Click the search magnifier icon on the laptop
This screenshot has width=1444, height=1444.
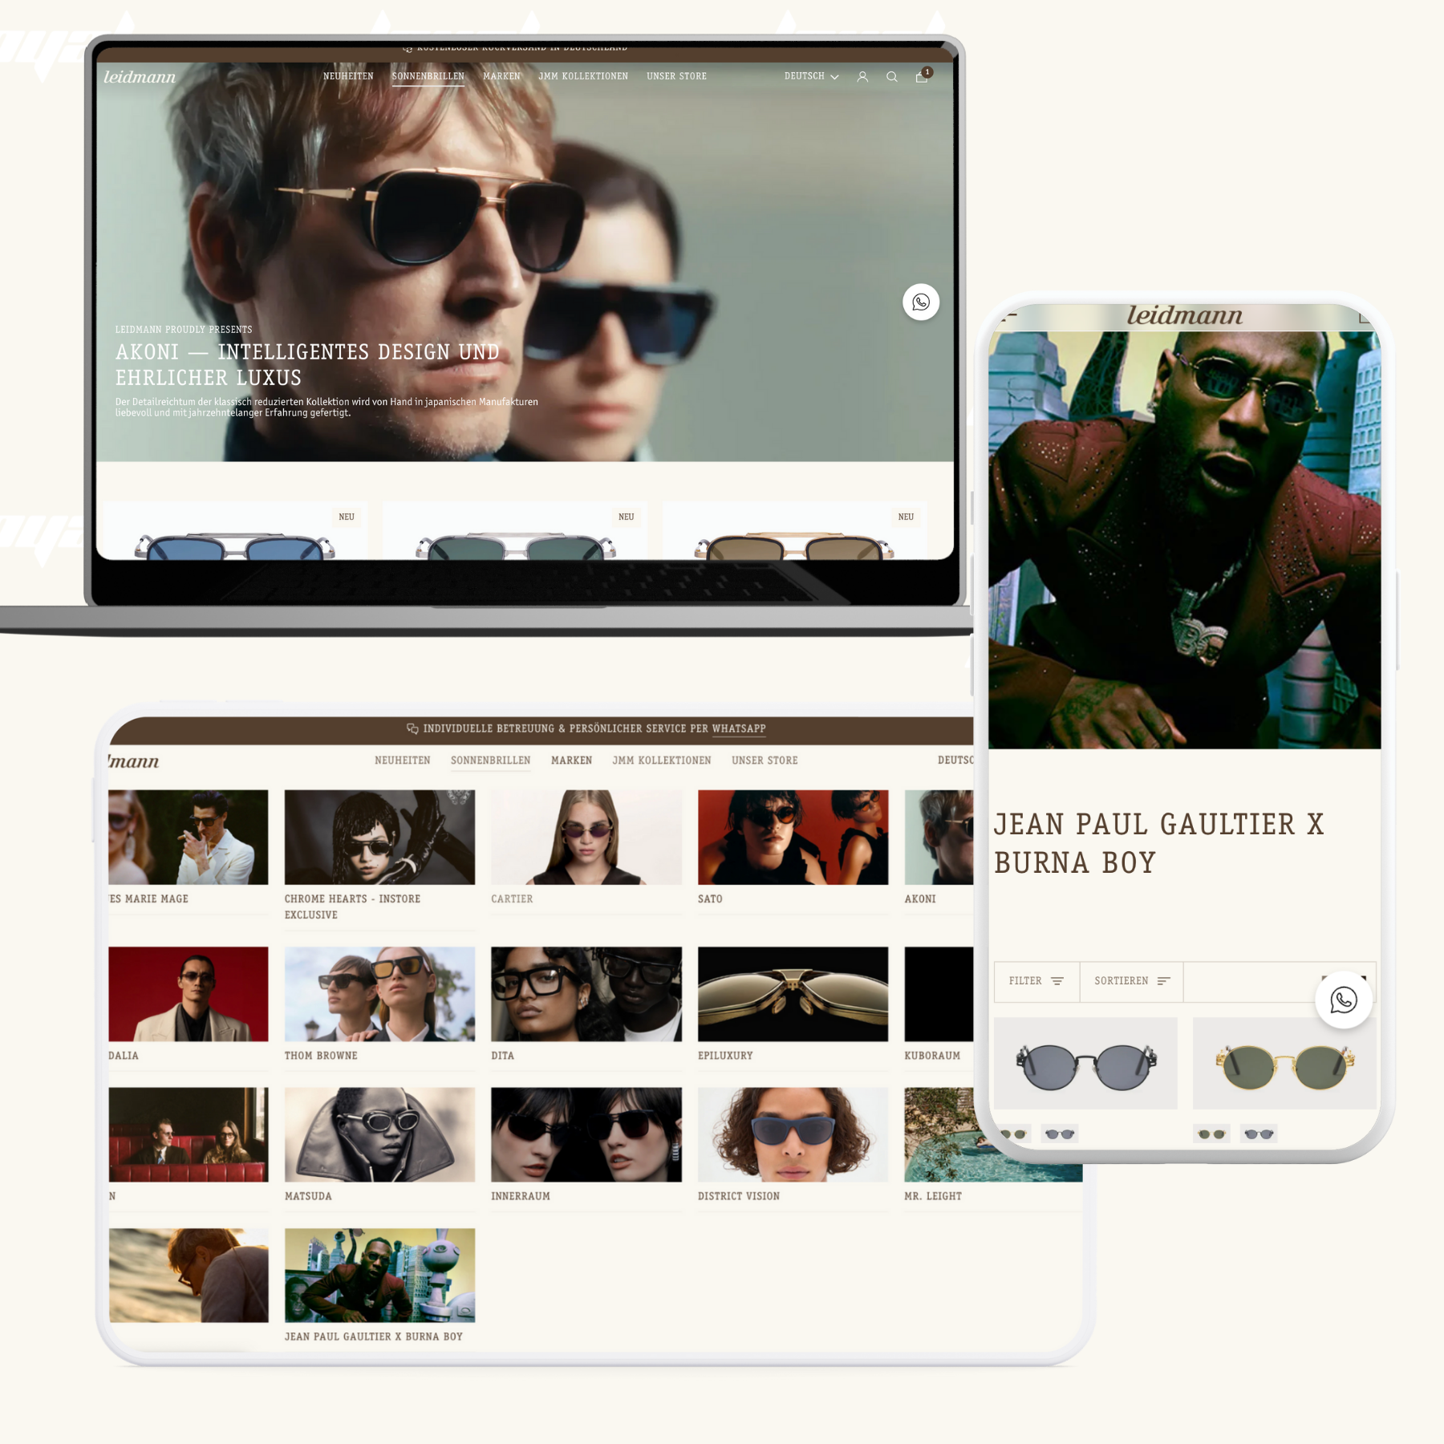click(891, 77)
